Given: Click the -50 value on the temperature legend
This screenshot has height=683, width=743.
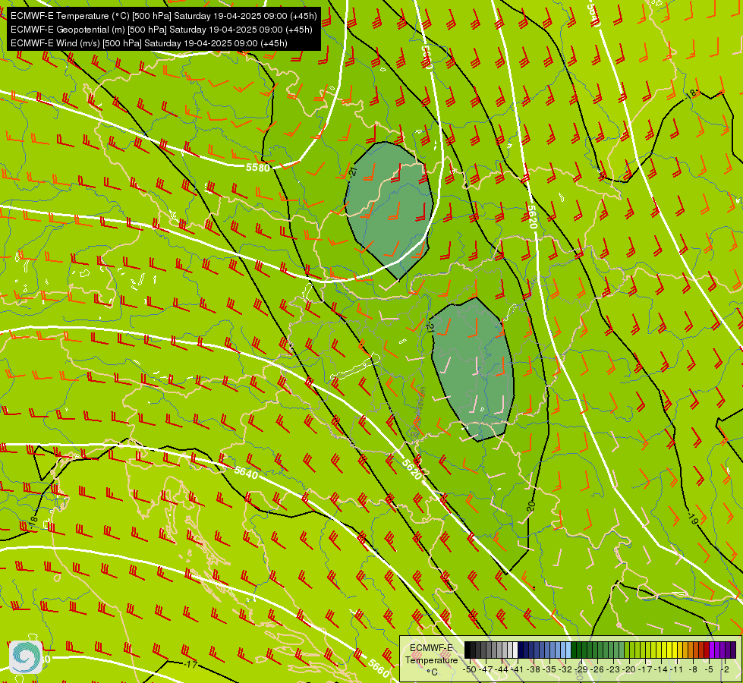Looking at the screenshot, I should pyautogui.click(x=470, y=669).
